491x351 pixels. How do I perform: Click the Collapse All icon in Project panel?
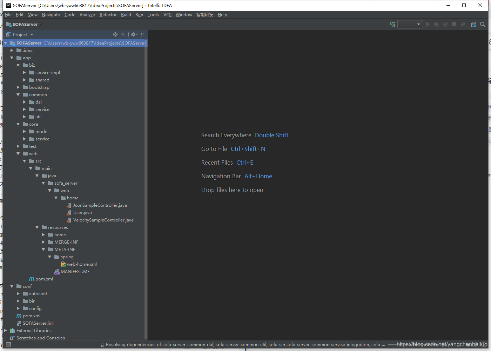[x=123, y=34]
